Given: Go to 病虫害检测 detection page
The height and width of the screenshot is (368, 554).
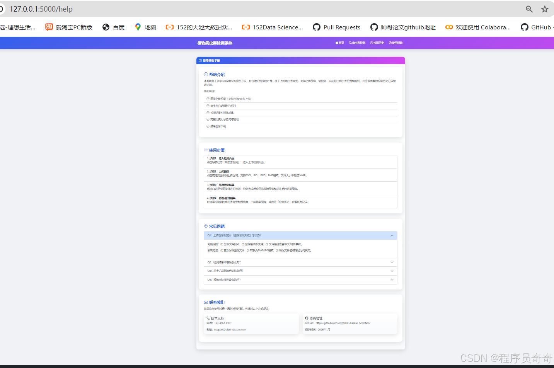Looking at the screenshot, I should (357, 43).
